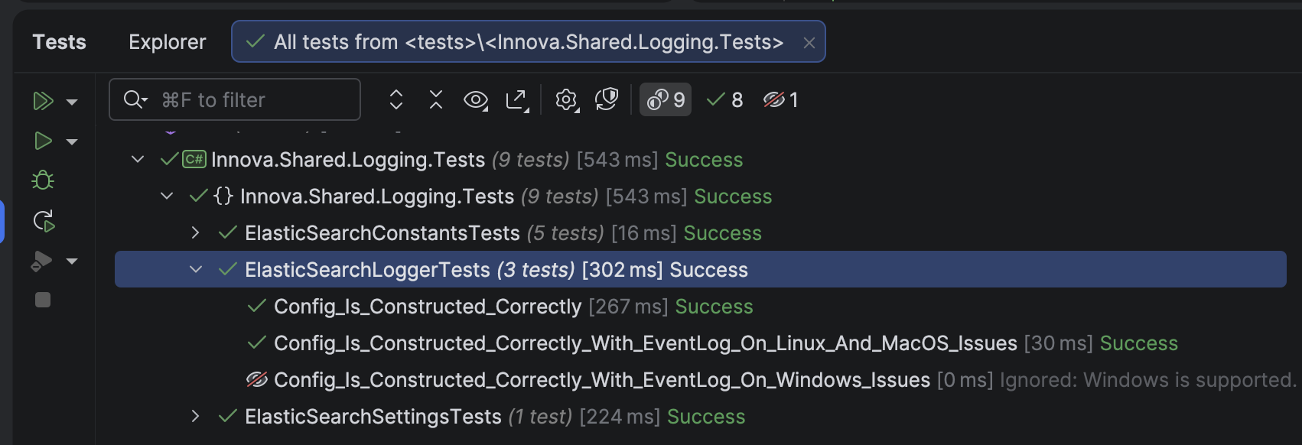Select ElasticSearchLoggerTests row
The image size is (1302, 445).
700,269
